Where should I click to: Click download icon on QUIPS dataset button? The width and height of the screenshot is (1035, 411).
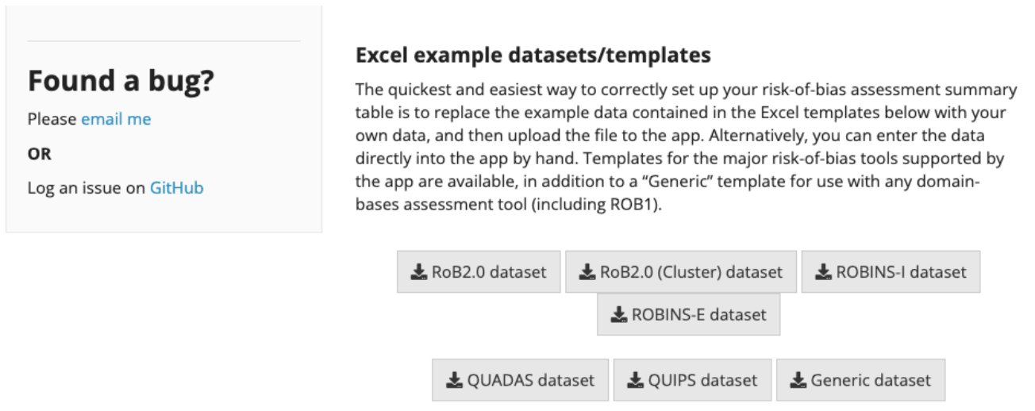tap(635, 380)
